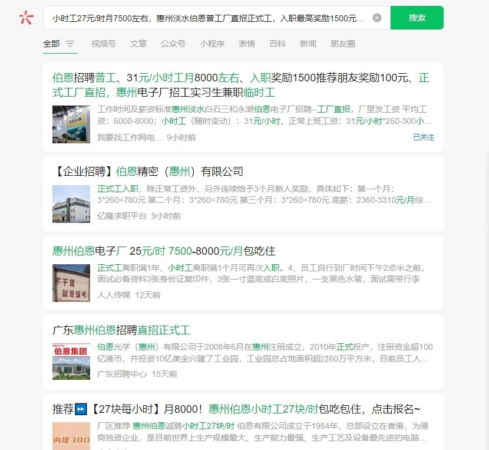Click the red search logo icon
Screen dimensions: 489x450
26,18
